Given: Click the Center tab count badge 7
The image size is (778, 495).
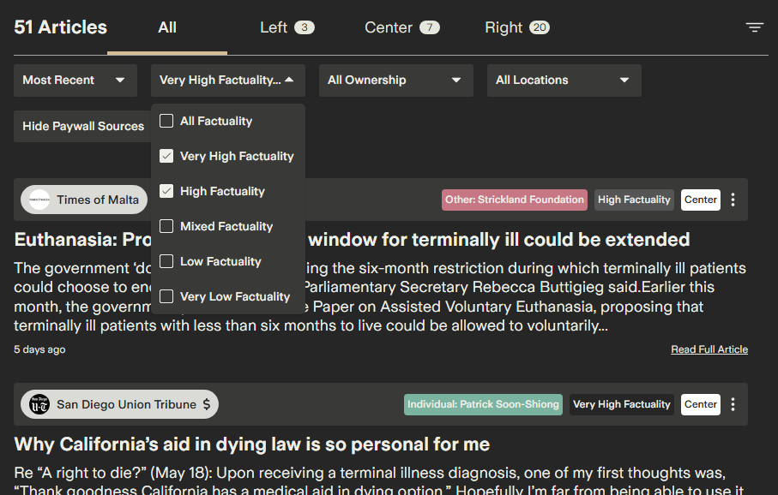Looking at the screenshot, I should click(430, 27).
